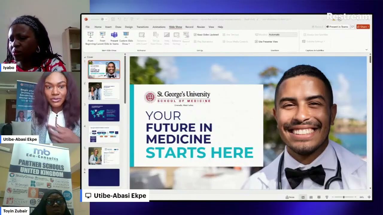Switch to Normal view icon
Viewport: 383px width, 215px height.
point(303,197)
